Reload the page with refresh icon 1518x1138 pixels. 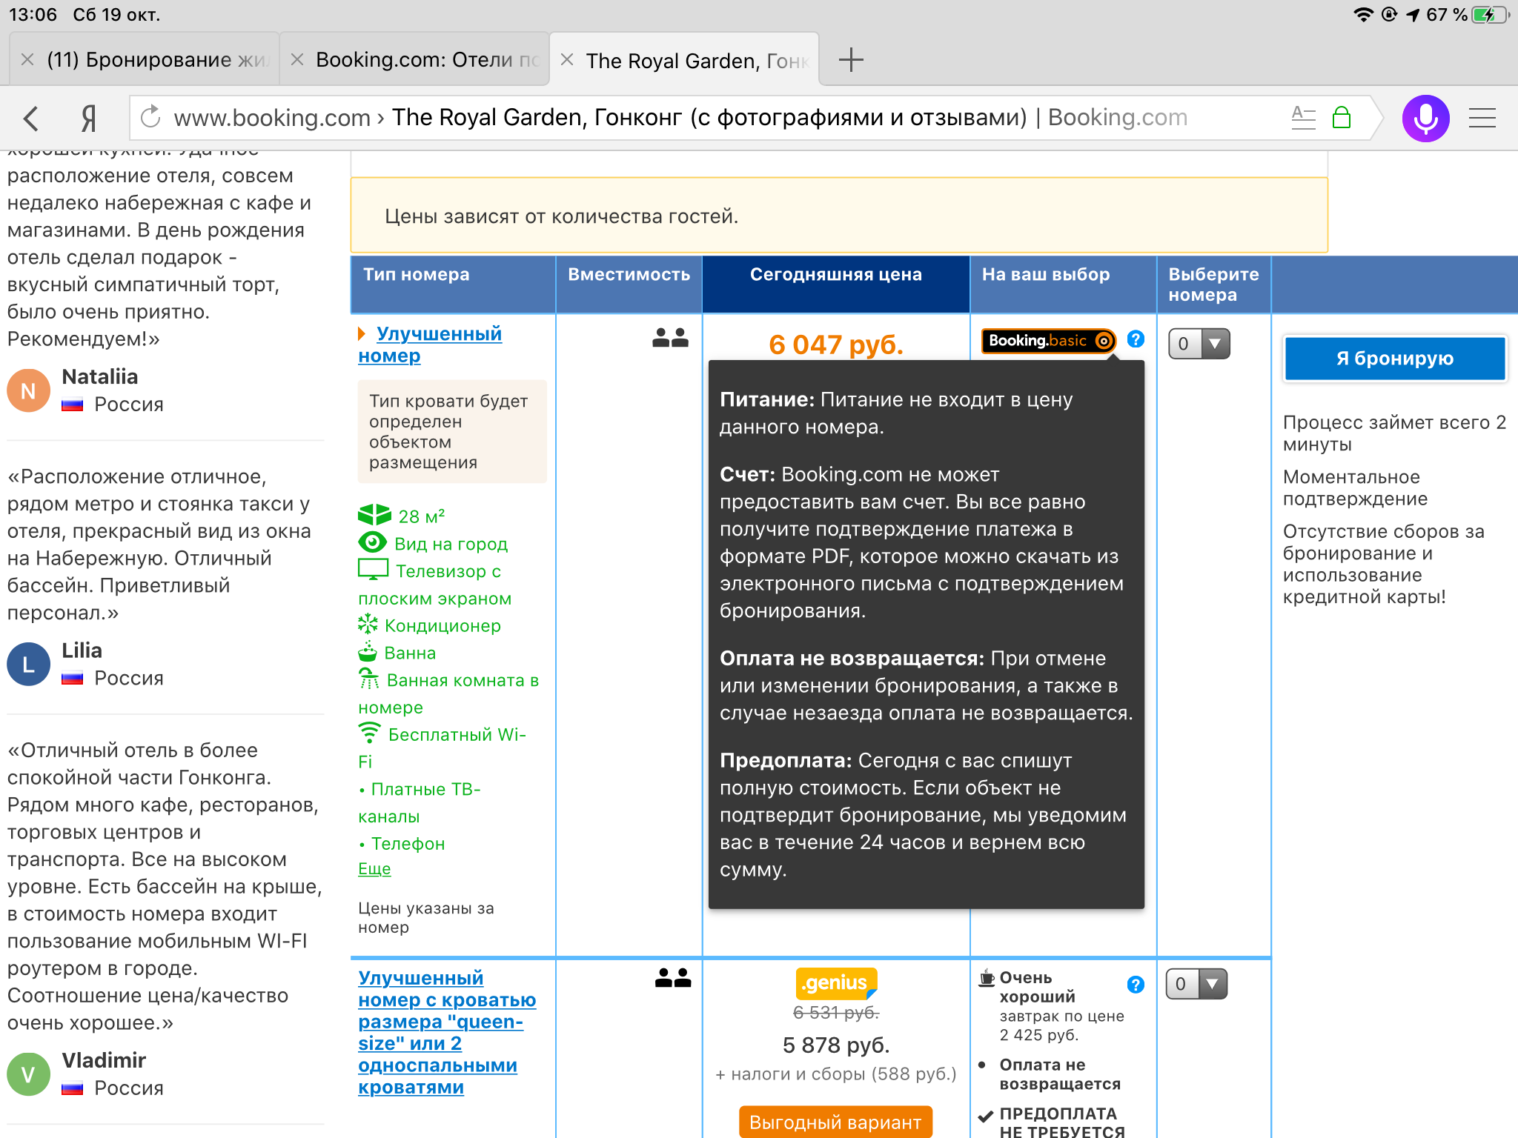(150, 117)
